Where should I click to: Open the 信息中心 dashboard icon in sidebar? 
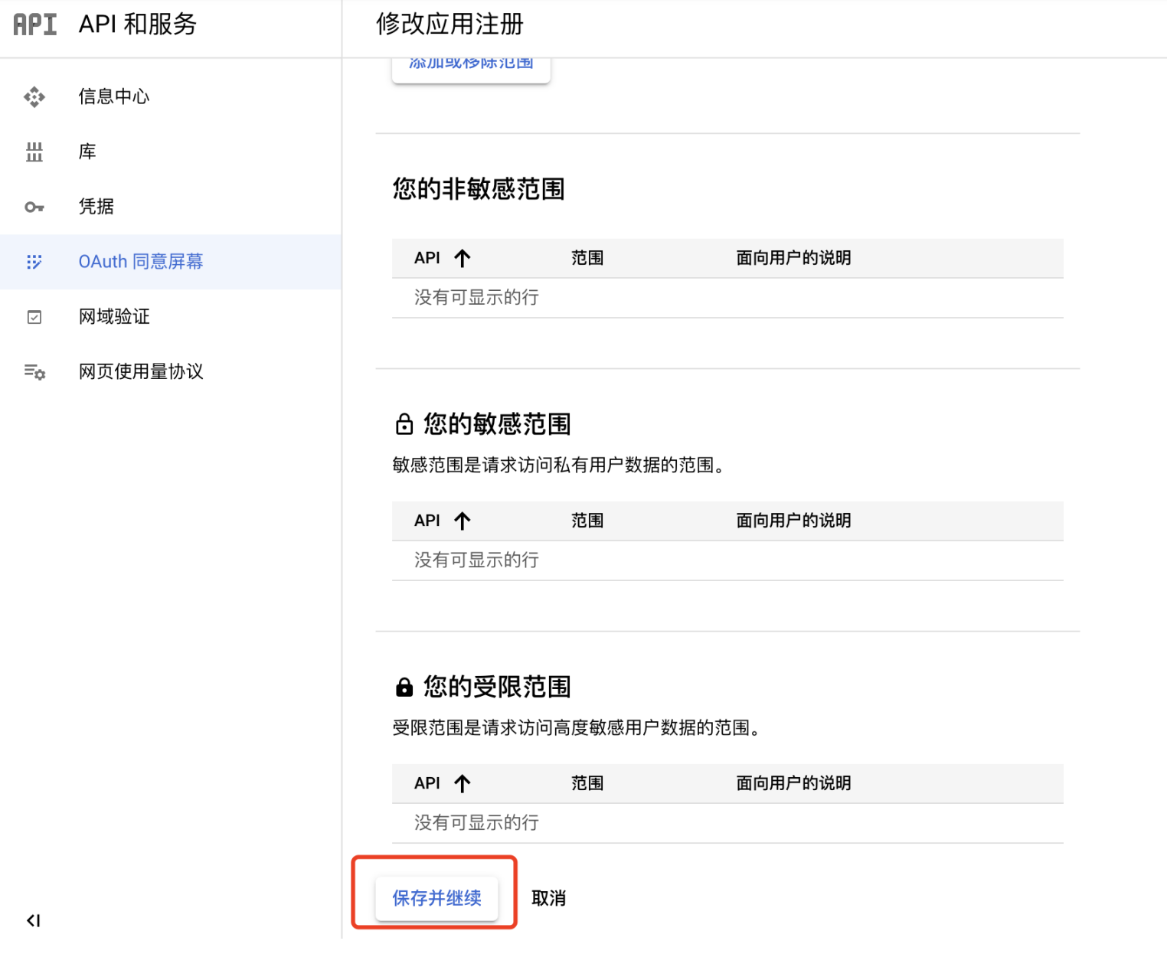[34, 96]
